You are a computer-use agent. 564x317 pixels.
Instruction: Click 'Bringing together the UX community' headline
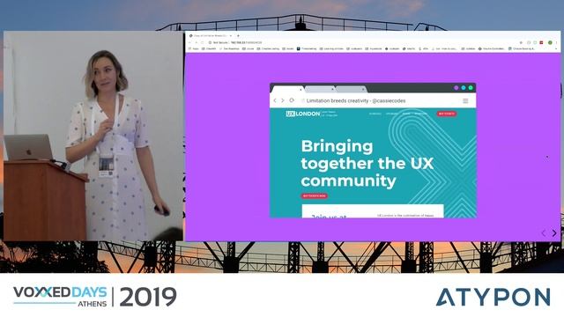pyautogui.click(x=367, y=163)
